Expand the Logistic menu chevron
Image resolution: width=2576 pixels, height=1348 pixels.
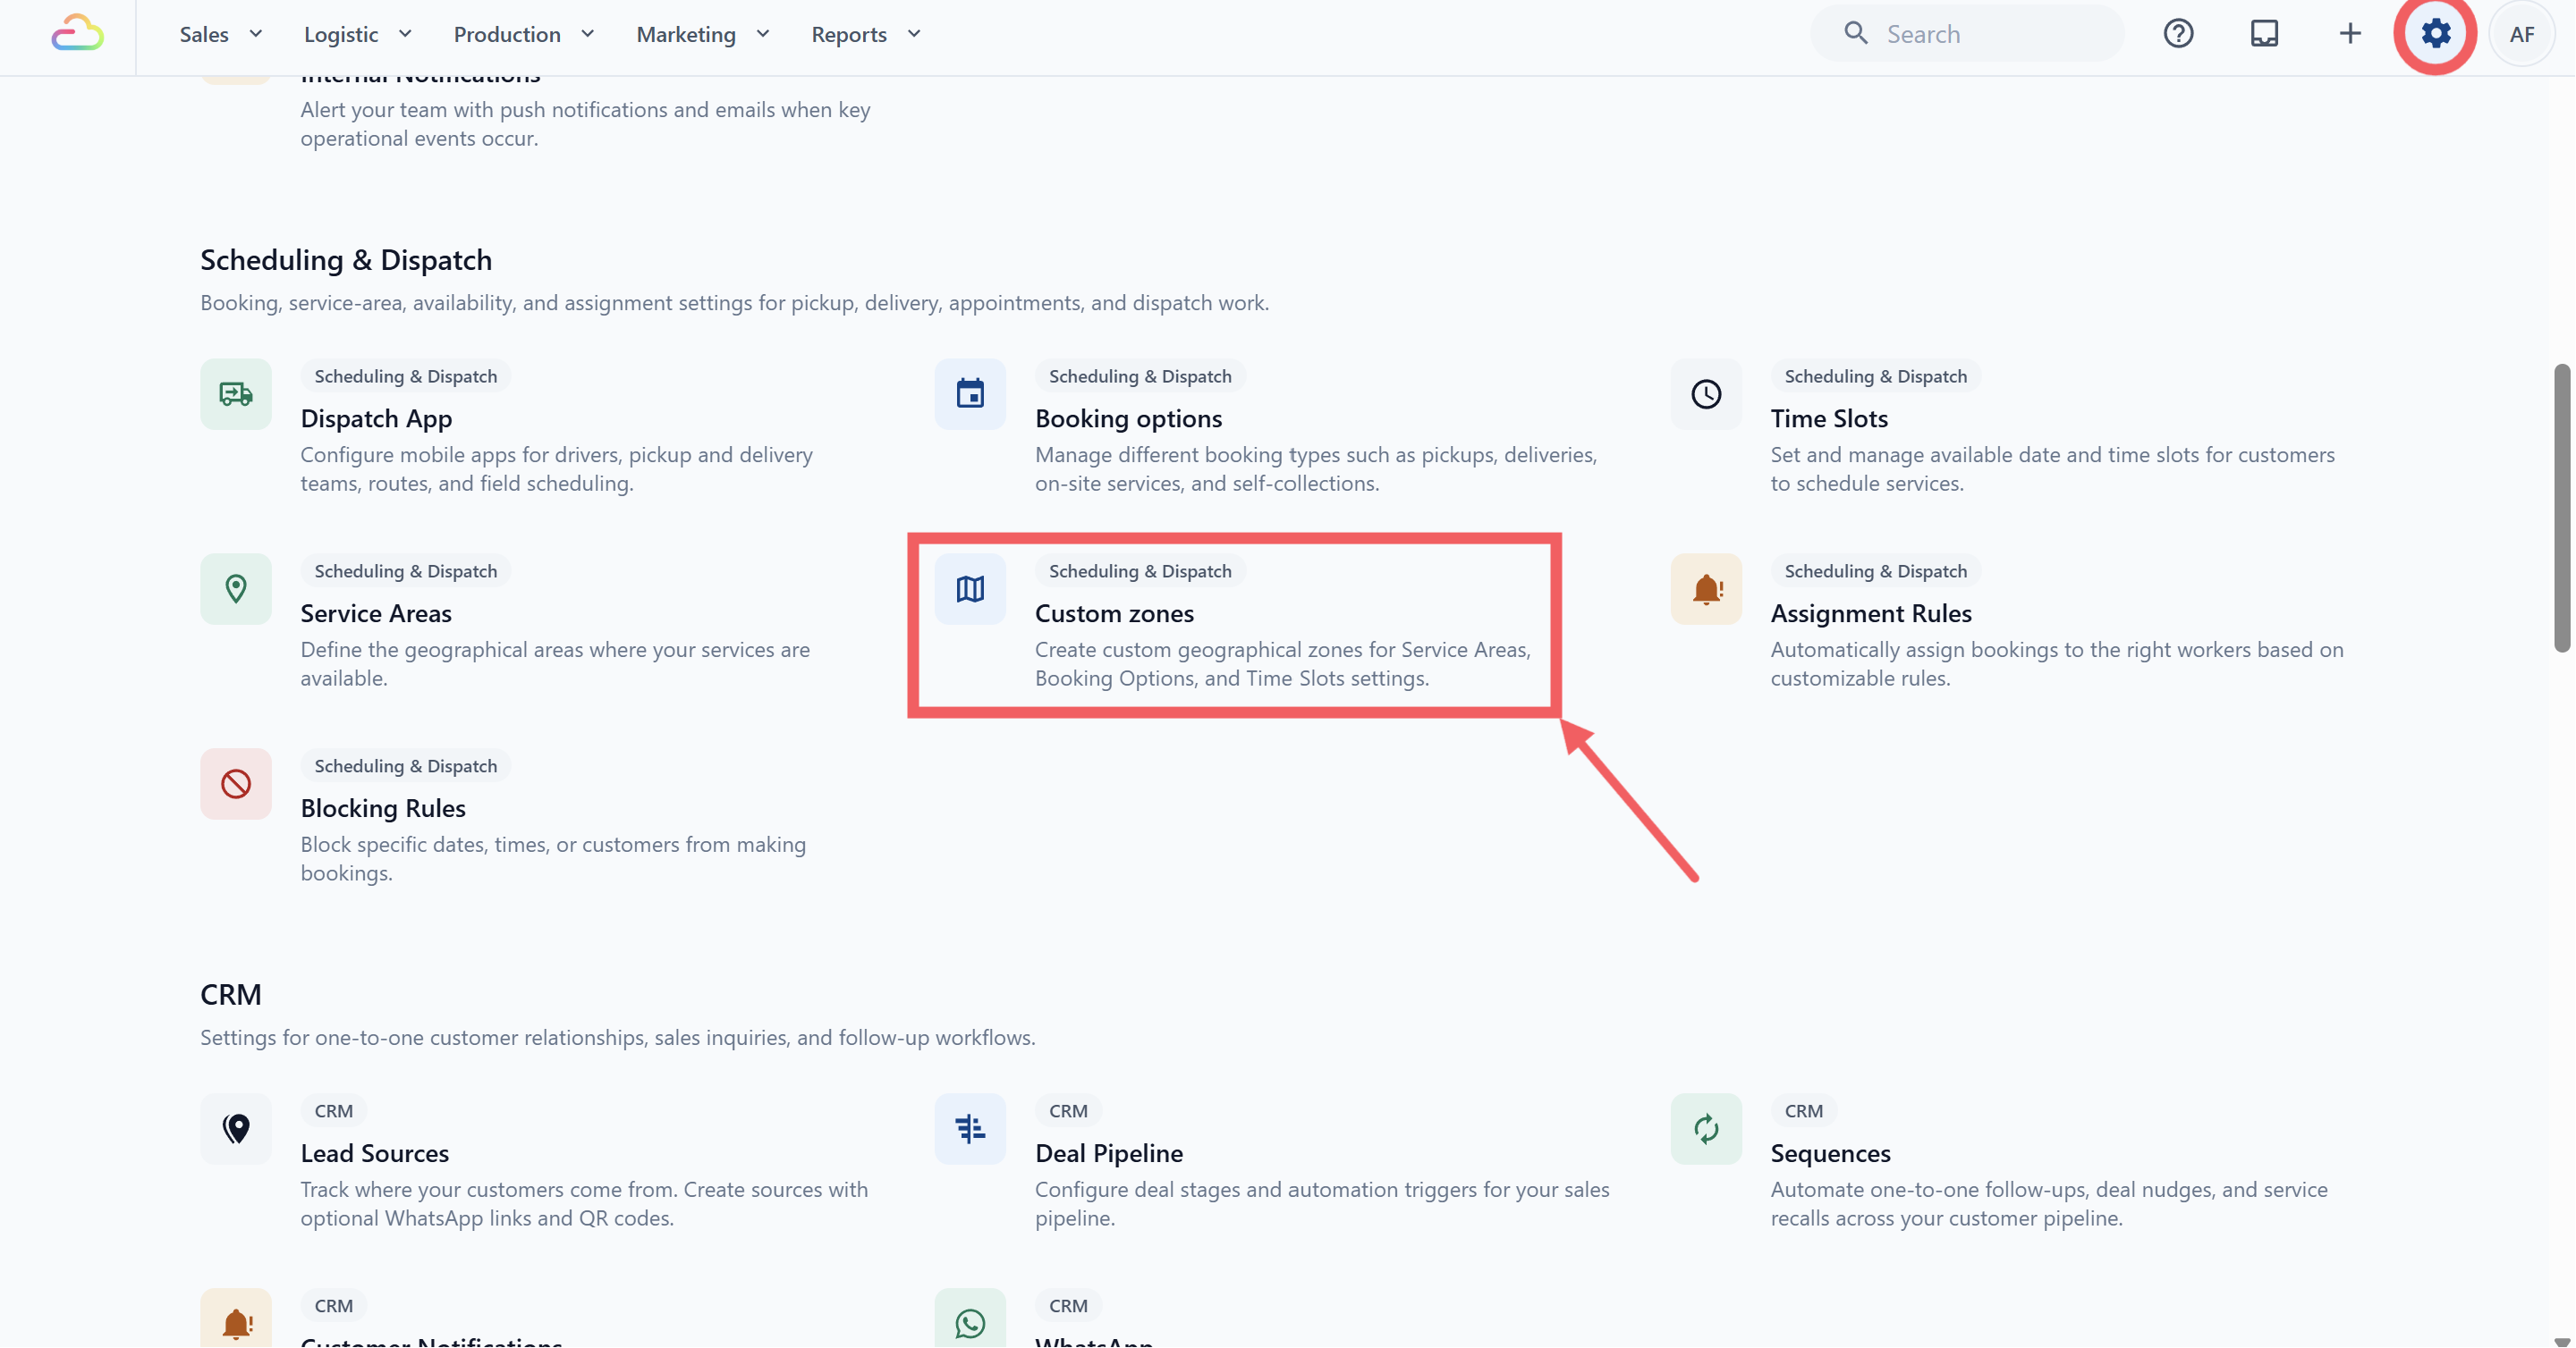405,34
